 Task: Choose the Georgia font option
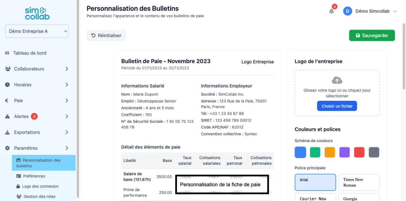pos(359,198)
